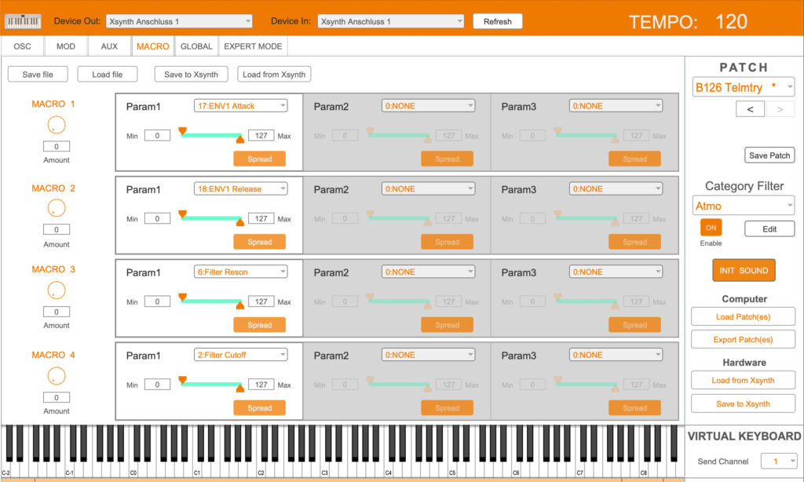Open the EXPERT MODE tab
This screenshot has height=482, width=804.
click(x=253, y=46)
